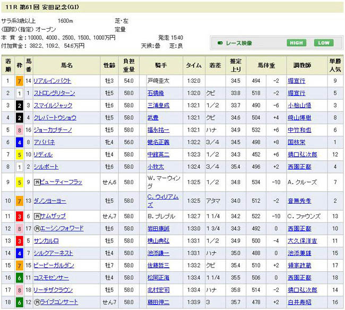
Task: Open the horse link ダノンヨーヨー
Action: click(x=50, y=201)
